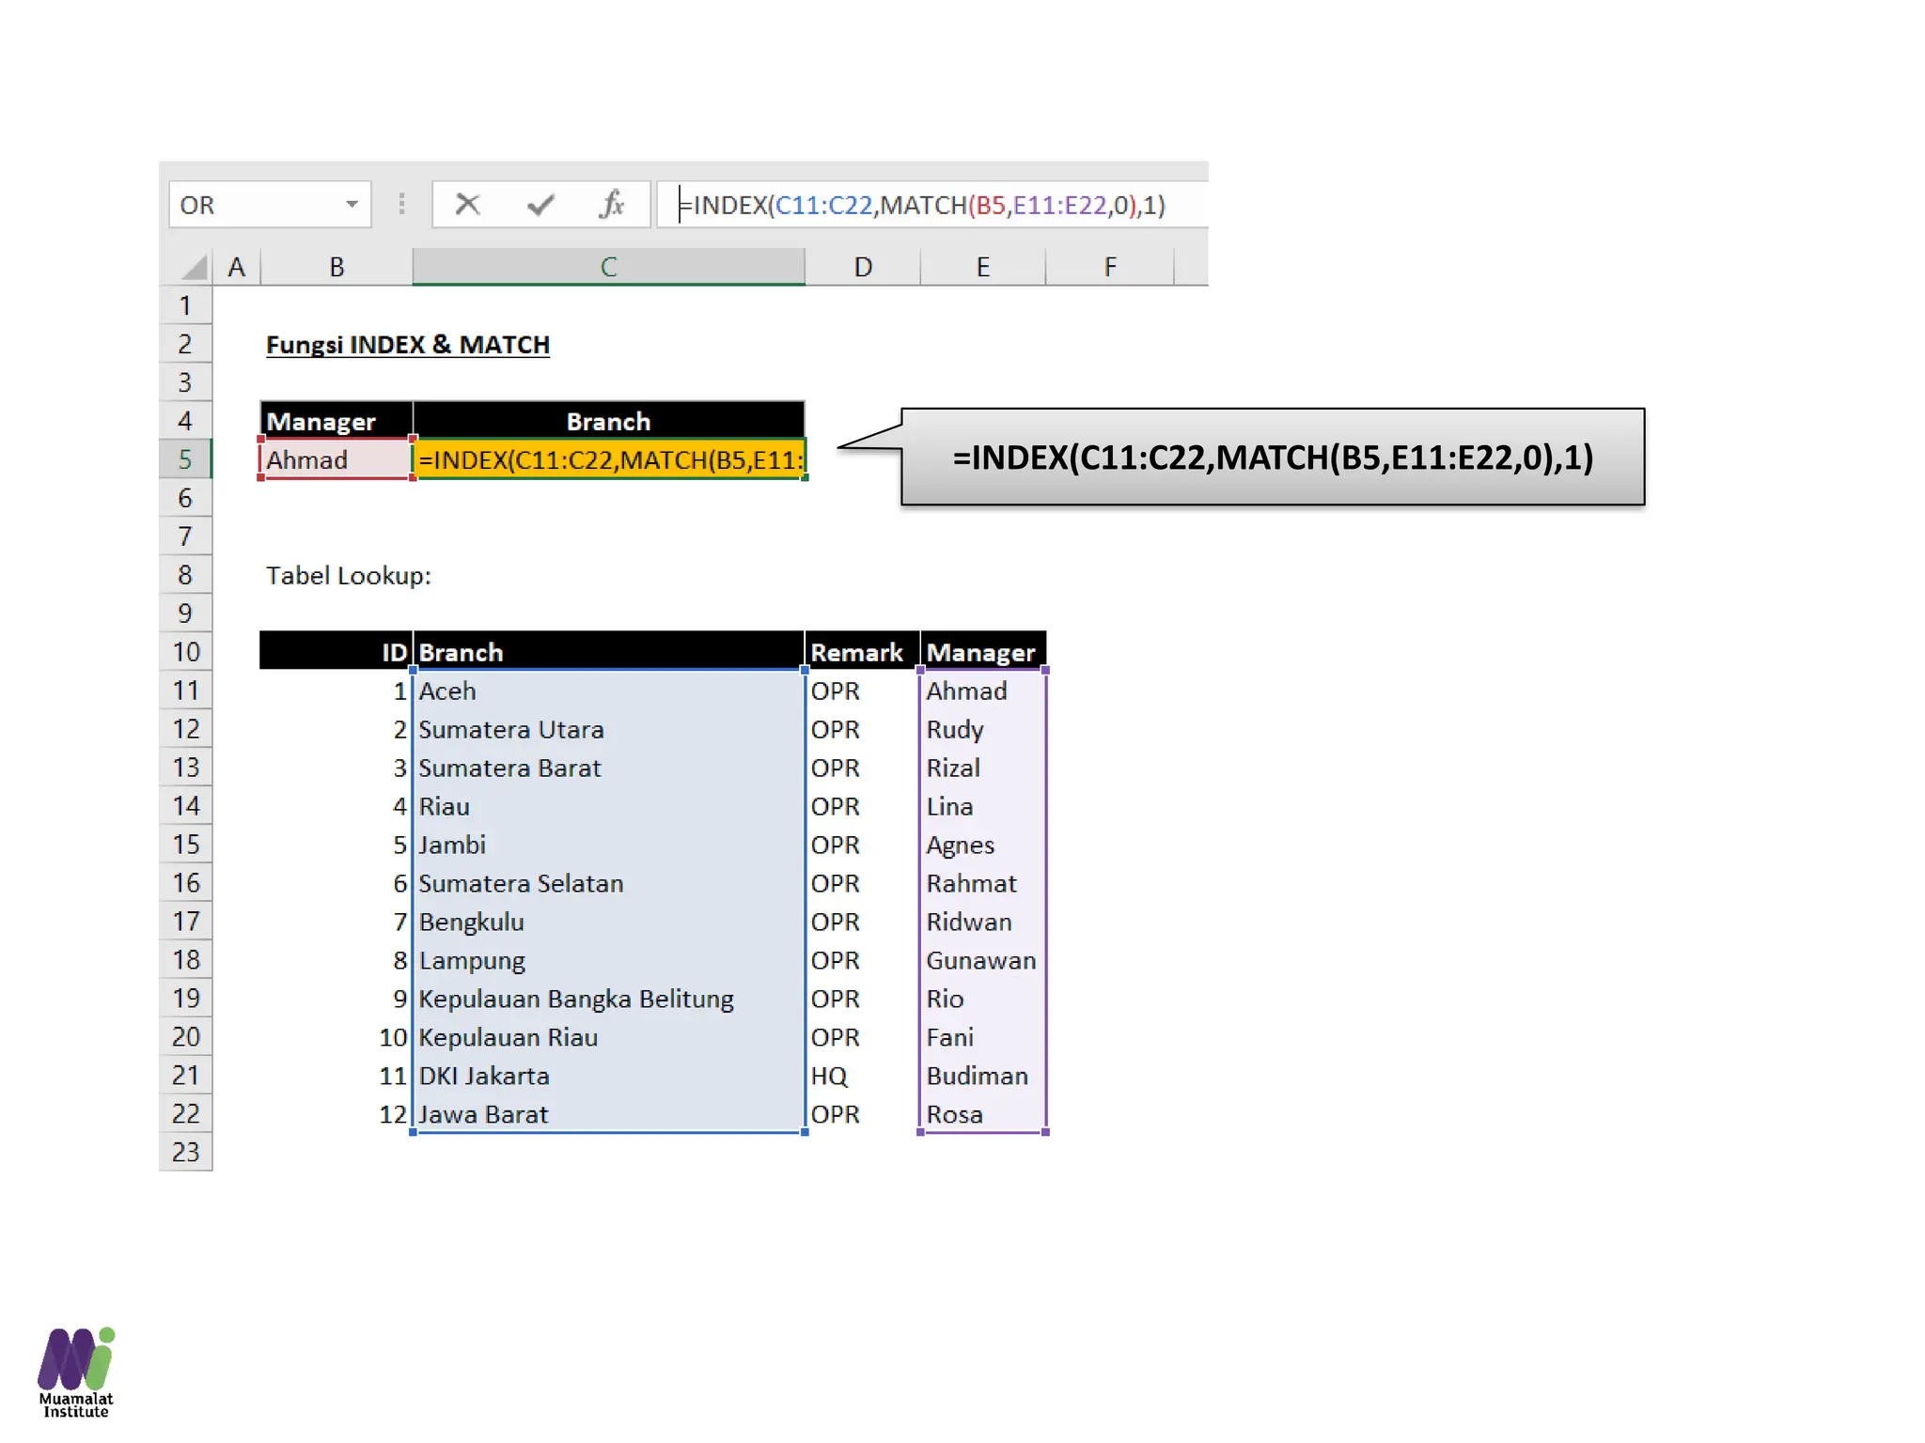The width and height of the screenshot is (1925, 1443).
Task: Click the 'Budiman' manager cell
Action: [x=983, y=1076]
